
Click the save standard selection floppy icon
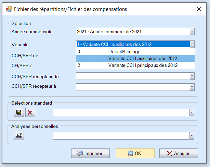point(18,112)
